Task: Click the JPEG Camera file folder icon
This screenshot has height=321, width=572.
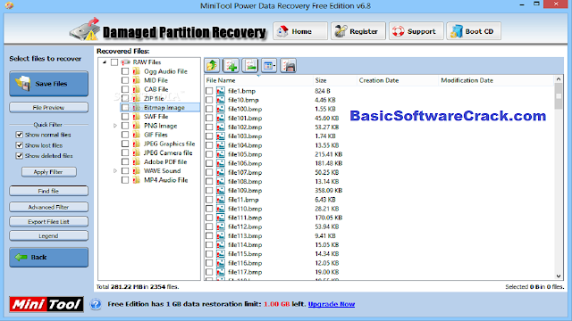Action: (x=137, y=152)
